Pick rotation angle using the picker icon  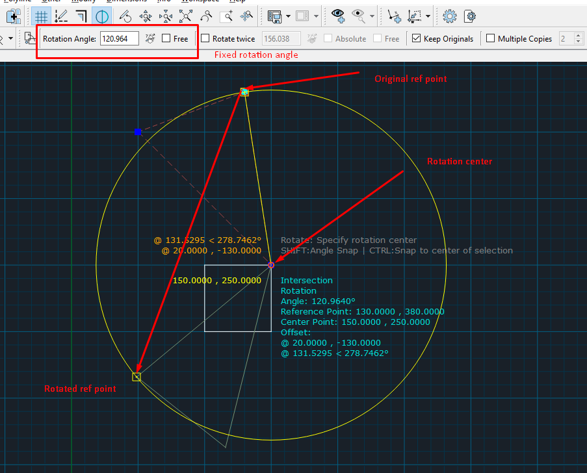coord(150,39)
